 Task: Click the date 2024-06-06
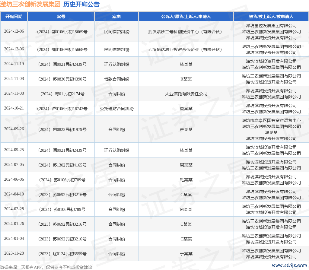tap(14, 179)
